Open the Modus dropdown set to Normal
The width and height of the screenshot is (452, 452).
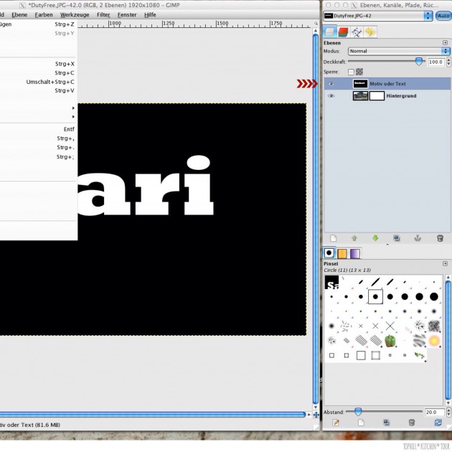[x=399, y=51]
